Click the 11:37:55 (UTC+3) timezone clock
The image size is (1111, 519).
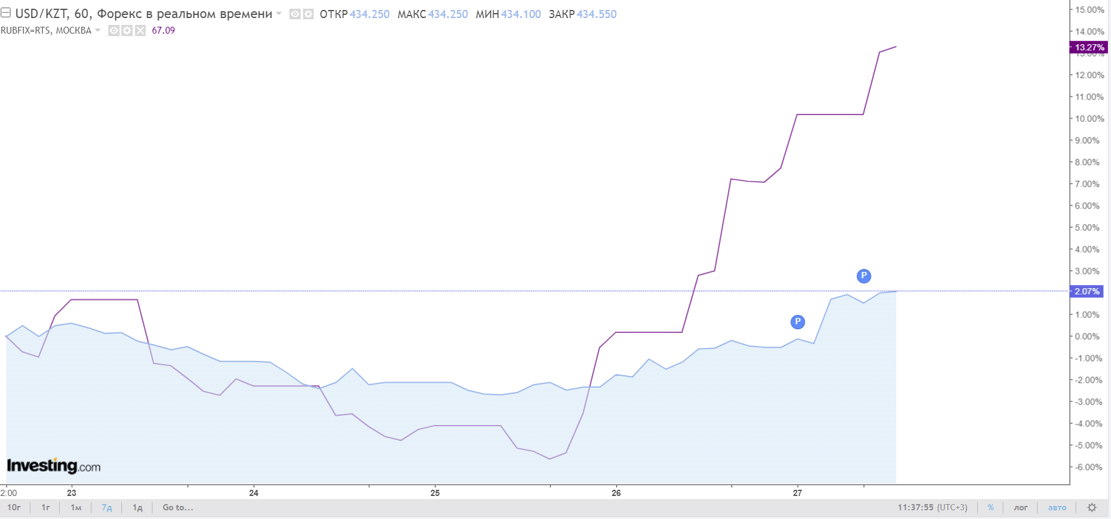932,508
